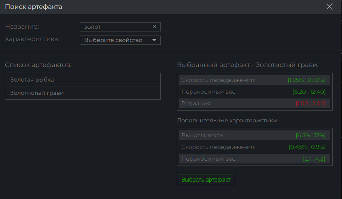
Task: Select Золотая рыбка from artifact list
Action: point(83,80)
